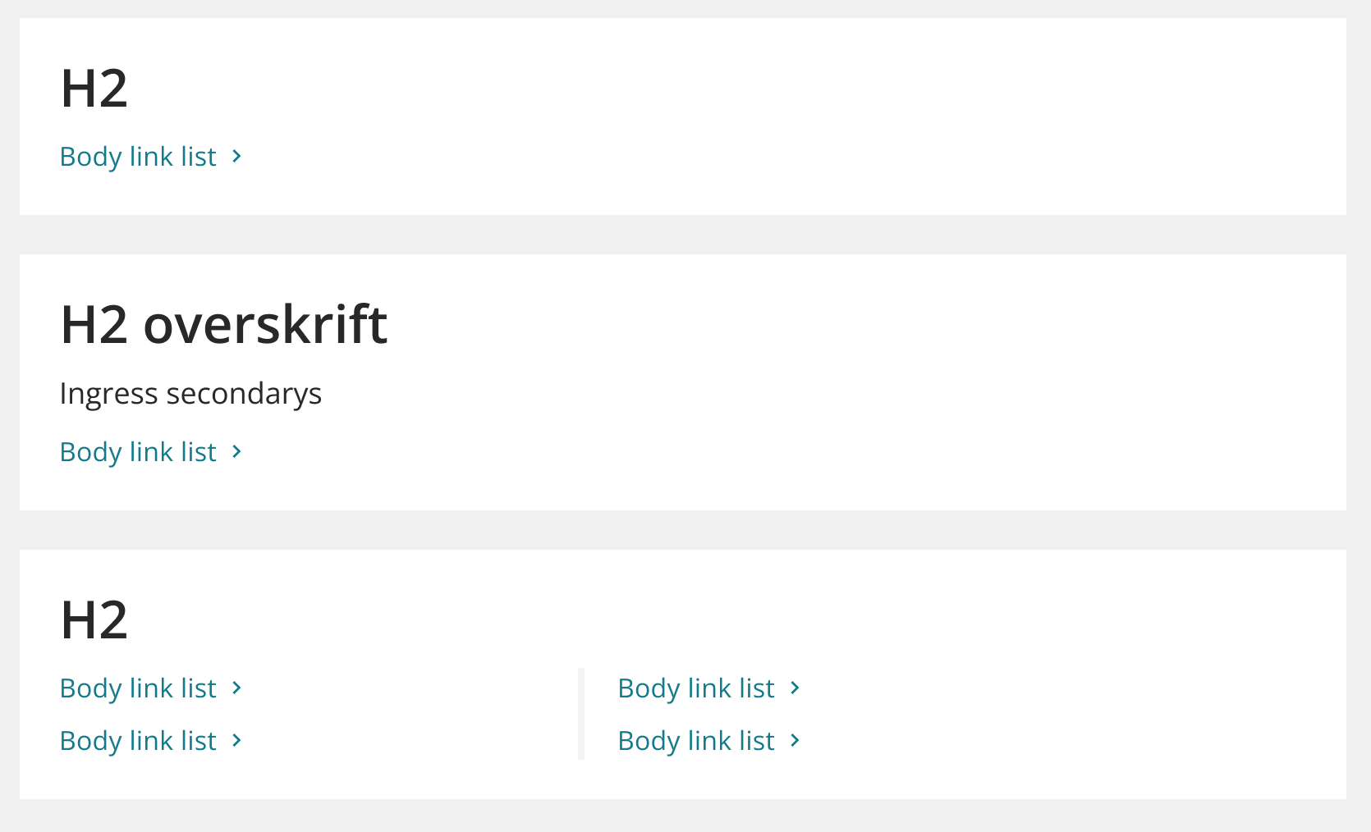
Task: Click chevron of first left-column link in bottom card
Action: [x=236, y=688]
